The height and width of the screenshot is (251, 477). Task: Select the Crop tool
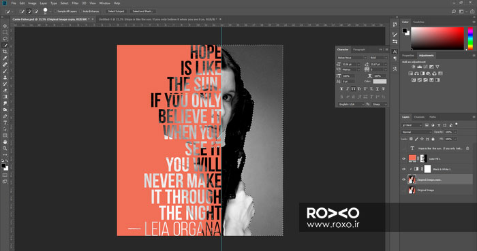5,52
